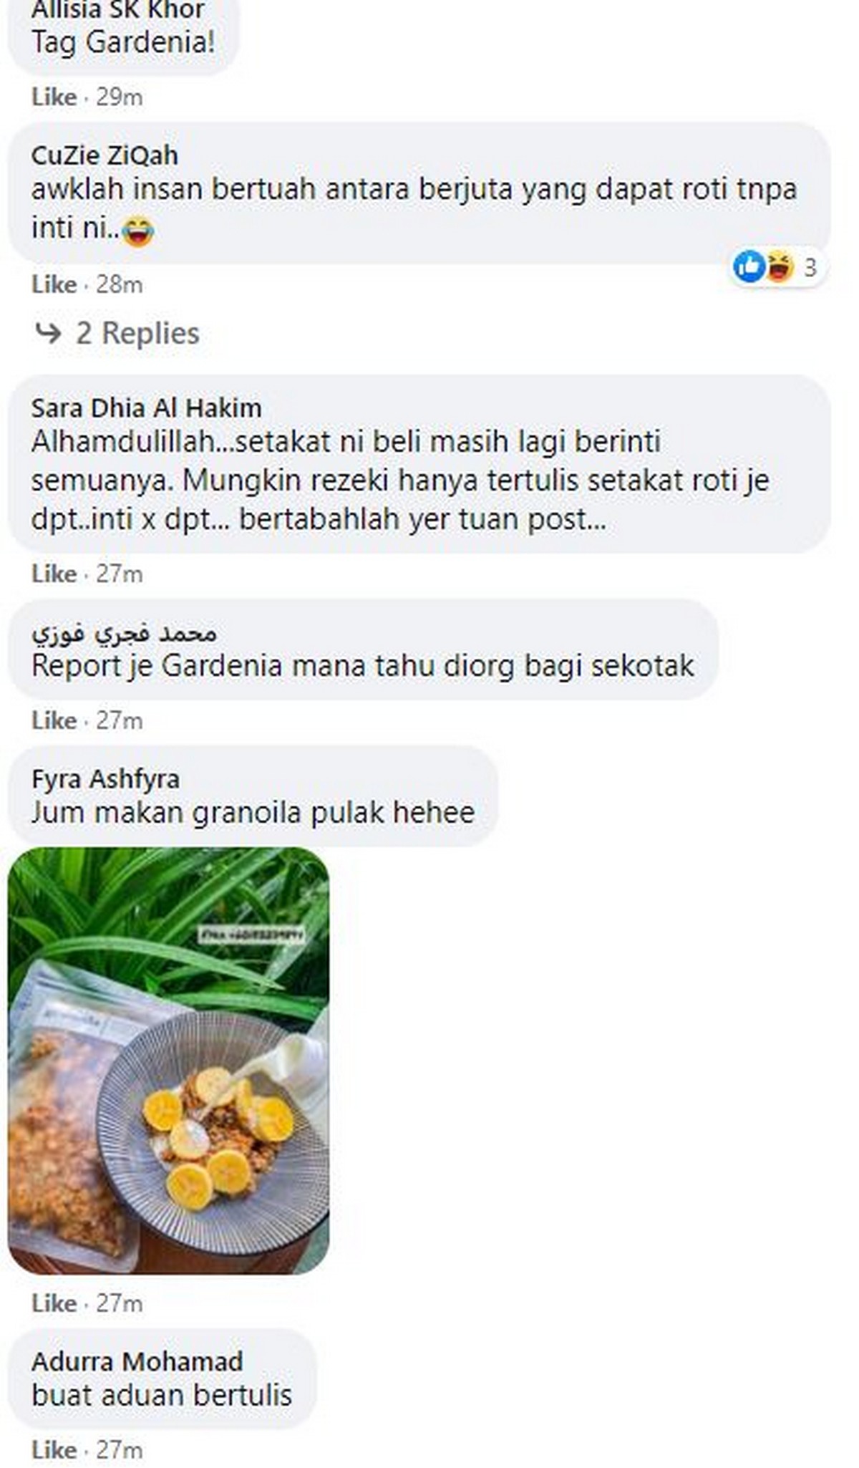
Task: Open Adurra Mohamad's profile
Action: click(x=137, y=1361)
